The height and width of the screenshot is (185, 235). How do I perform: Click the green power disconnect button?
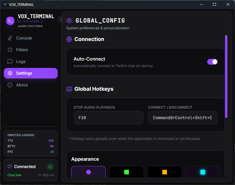(x=50, y=167)
